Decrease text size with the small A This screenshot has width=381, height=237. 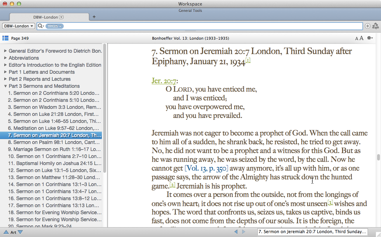356,38
